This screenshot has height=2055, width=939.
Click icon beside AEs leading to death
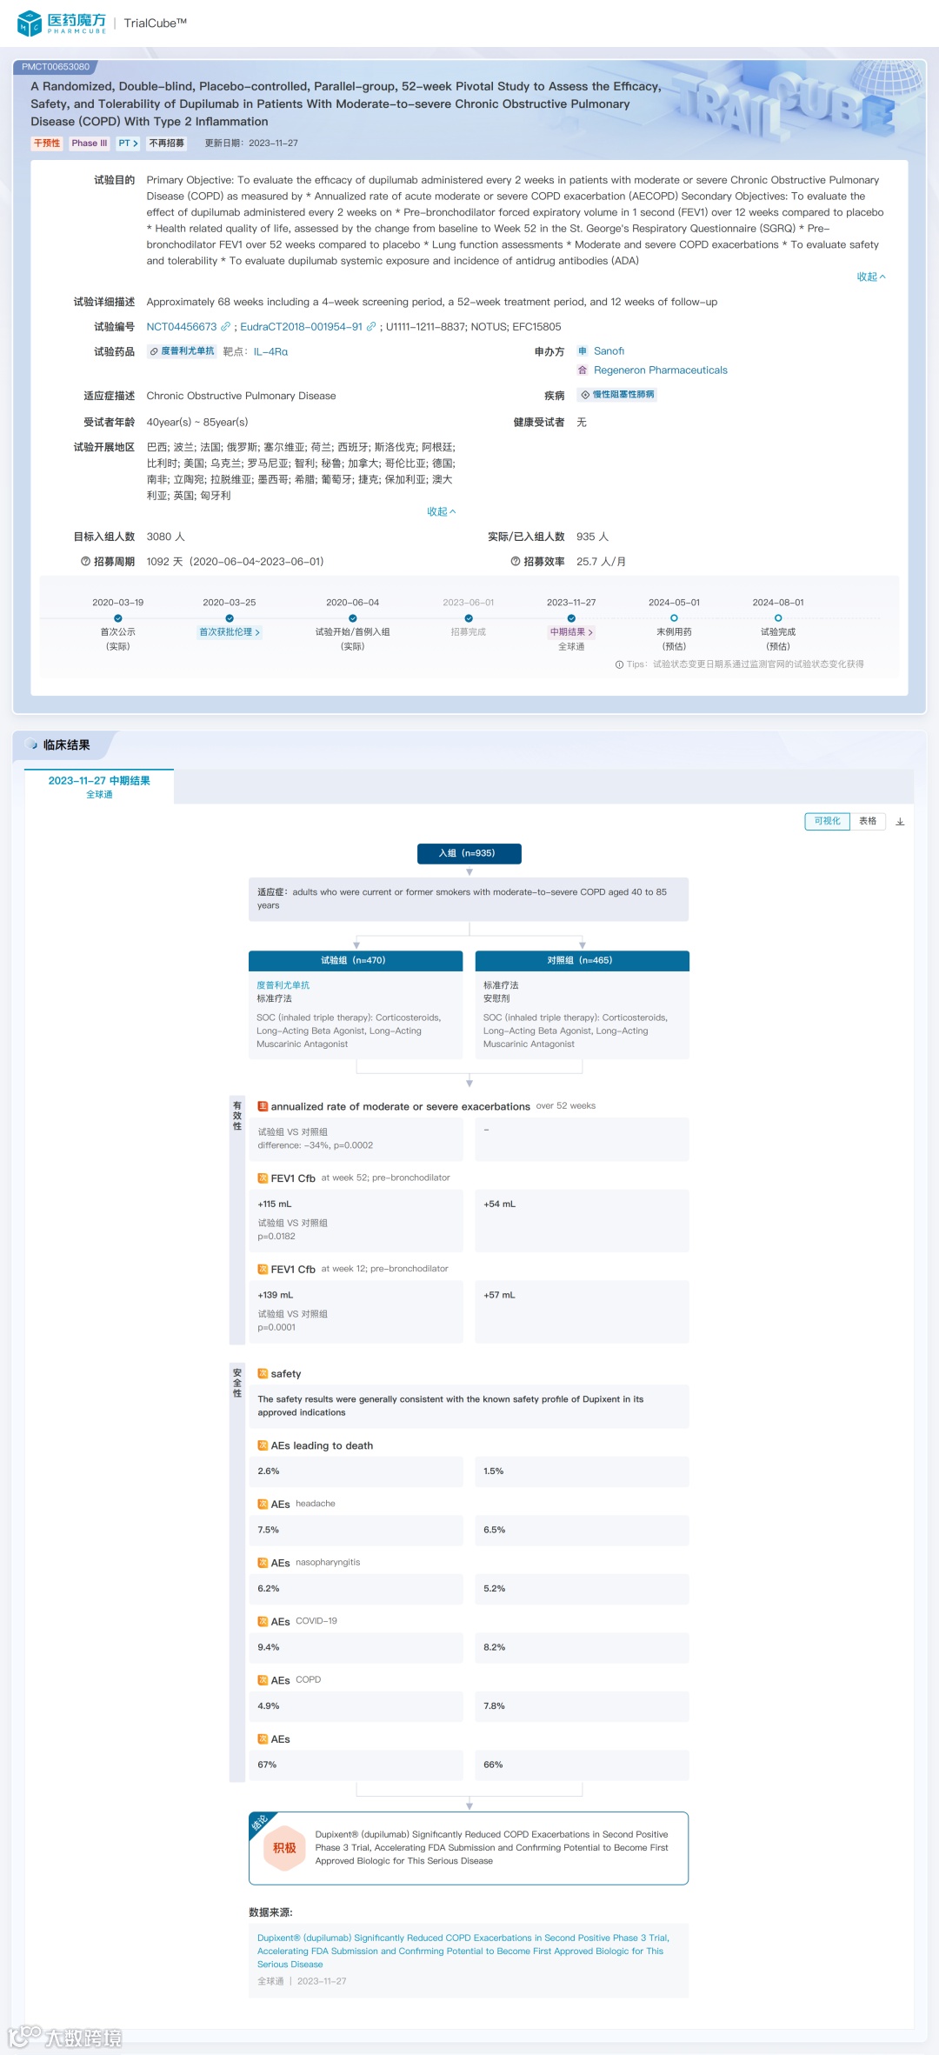tap(263, 1445)
